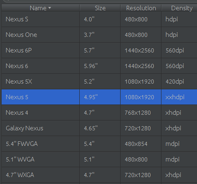Image resolution: width=197 pixels, height=184 pixels.
Task: Click the 480x854 resolution cell
Action: pyautogui.click(x=141, y=144)
